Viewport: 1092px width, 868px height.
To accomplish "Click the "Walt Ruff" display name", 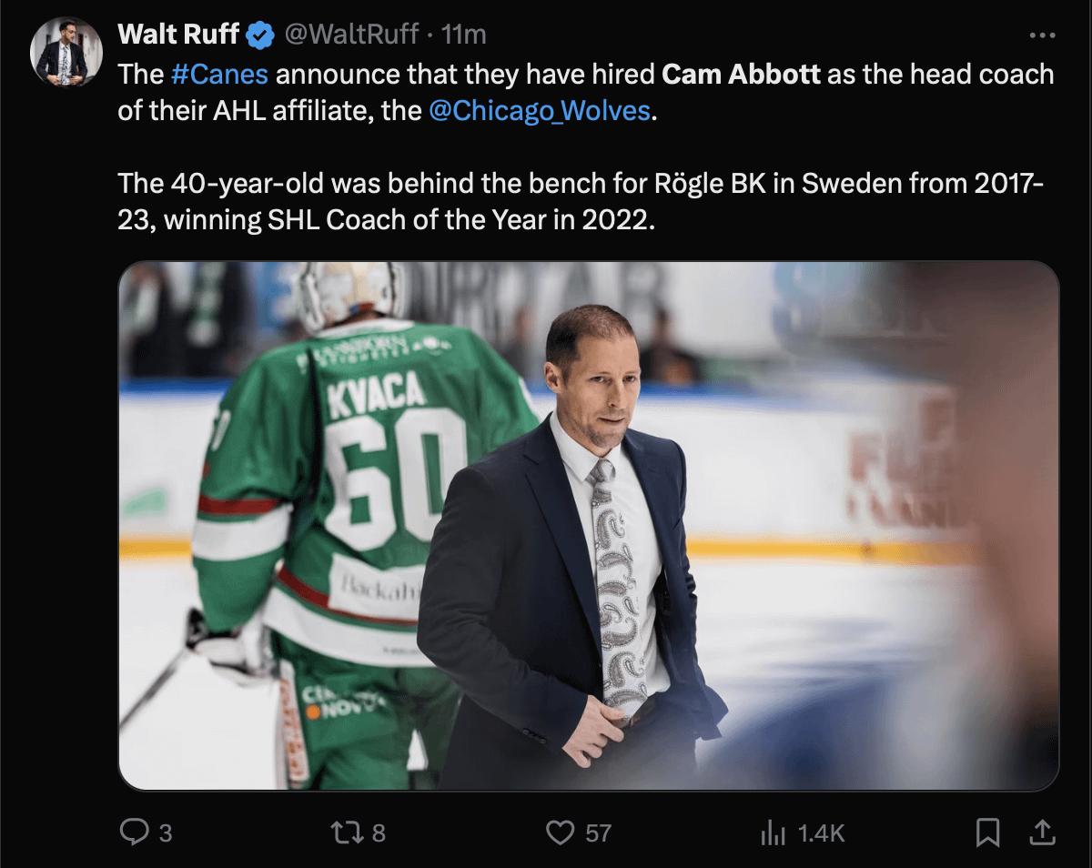I will (178, 35).
